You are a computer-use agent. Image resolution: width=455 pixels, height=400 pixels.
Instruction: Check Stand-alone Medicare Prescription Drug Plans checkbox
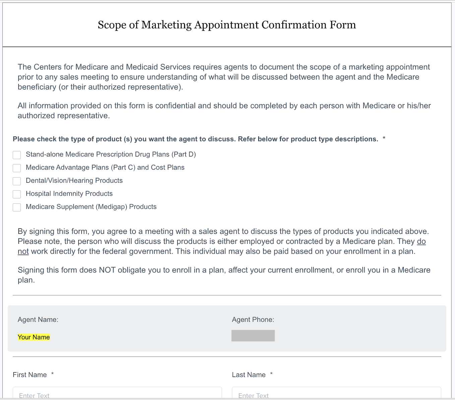17,155
